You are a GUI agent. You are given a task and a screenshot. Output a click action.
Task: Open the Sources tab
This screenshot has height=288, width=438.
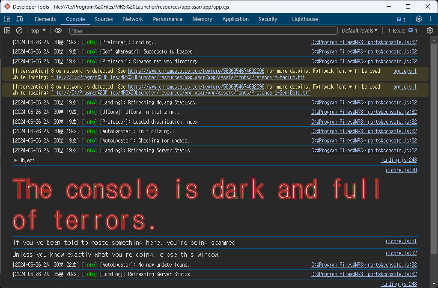pos(104,19)
